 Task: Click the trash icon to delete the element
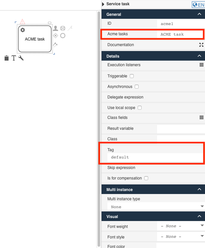7,58
